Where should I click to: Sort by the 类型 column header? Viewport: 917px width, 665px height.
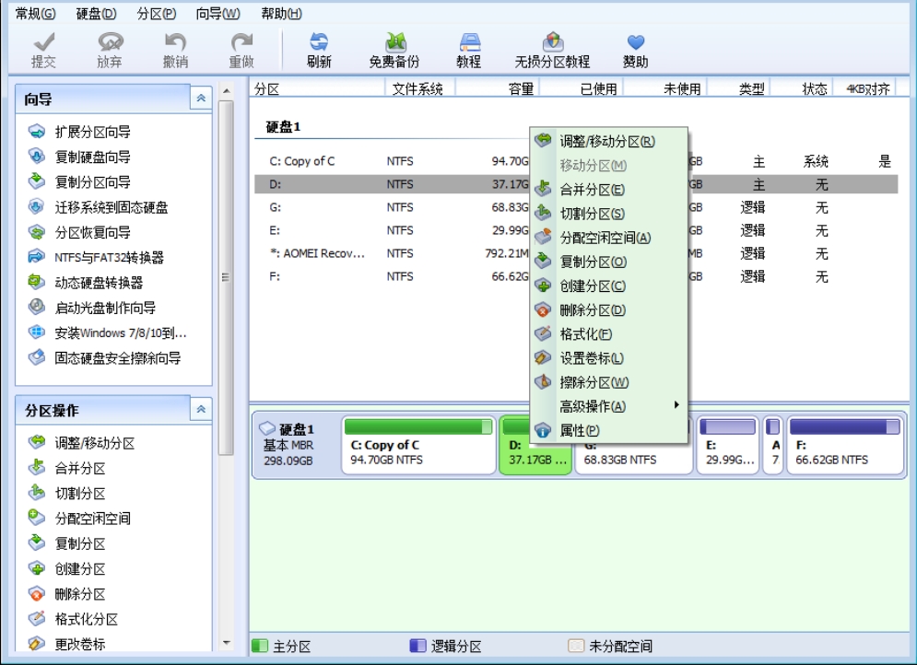(740, 88)
